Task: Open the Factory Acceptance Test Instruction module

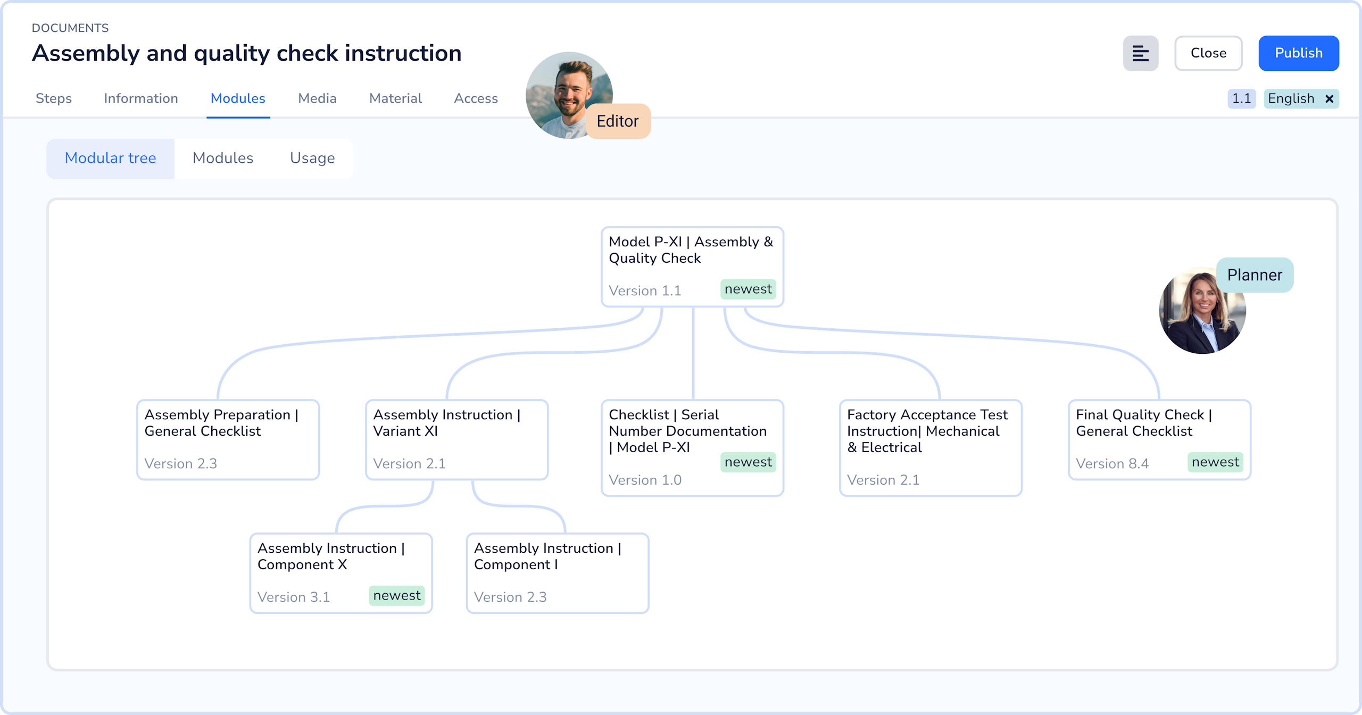Action: (x=930, y=447)
